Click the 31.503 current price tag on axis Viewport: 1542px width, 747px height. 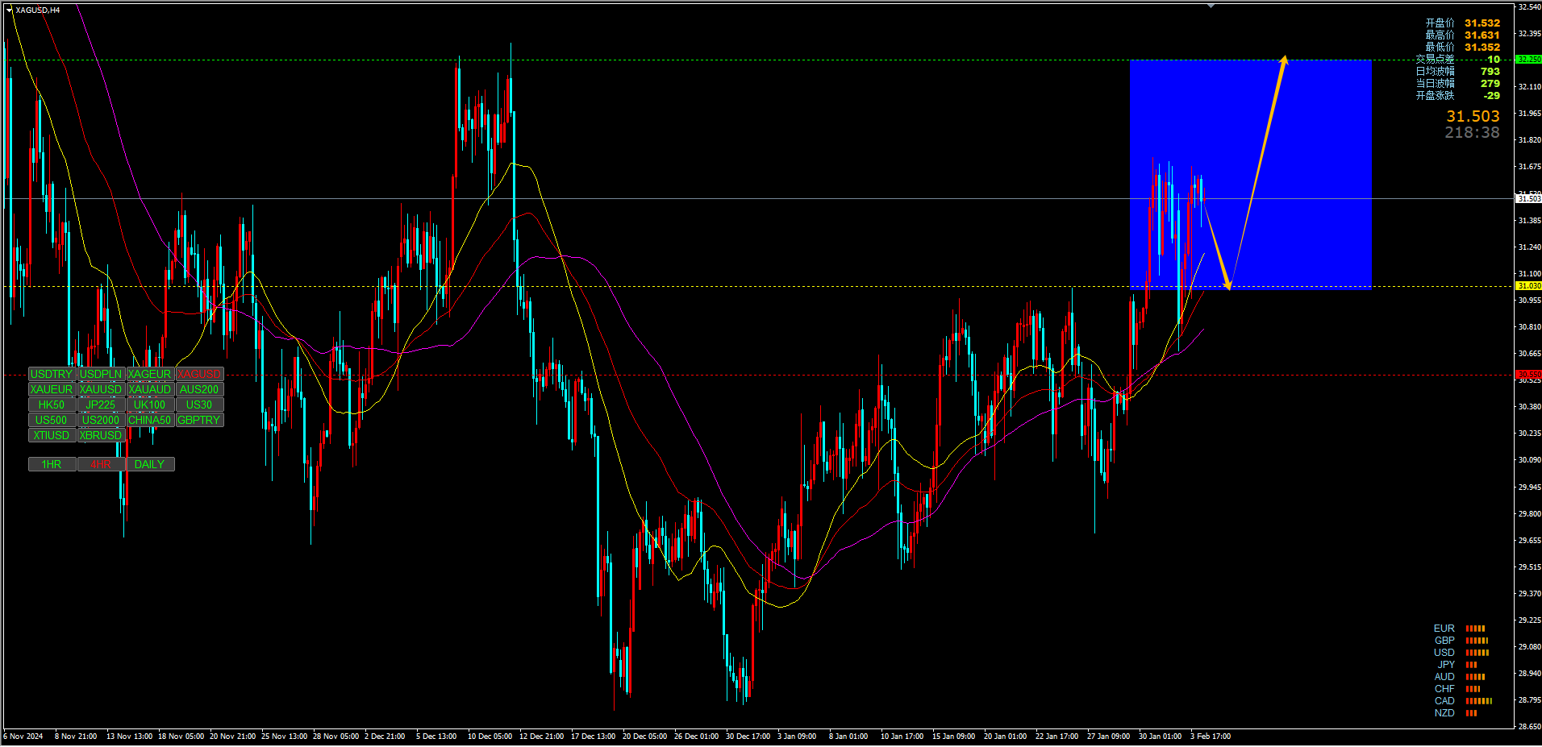pos(1528,198)
